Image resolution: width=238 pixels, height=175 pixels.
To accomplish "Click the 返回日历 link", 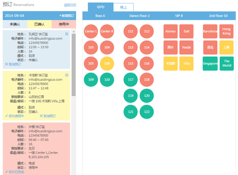I will click(70, 6).
